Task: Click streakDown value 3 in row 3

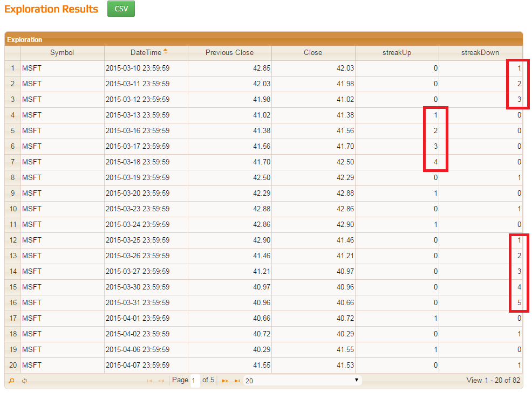Action: click(x=519, y=99)
